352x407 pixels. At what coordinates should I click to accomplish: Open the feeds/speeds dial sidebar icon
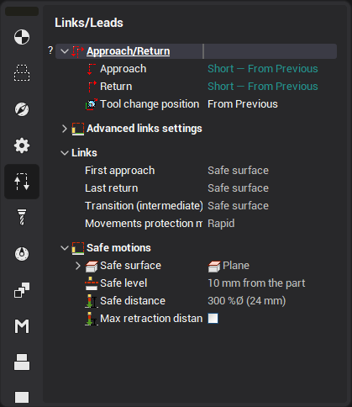point(22,254)
